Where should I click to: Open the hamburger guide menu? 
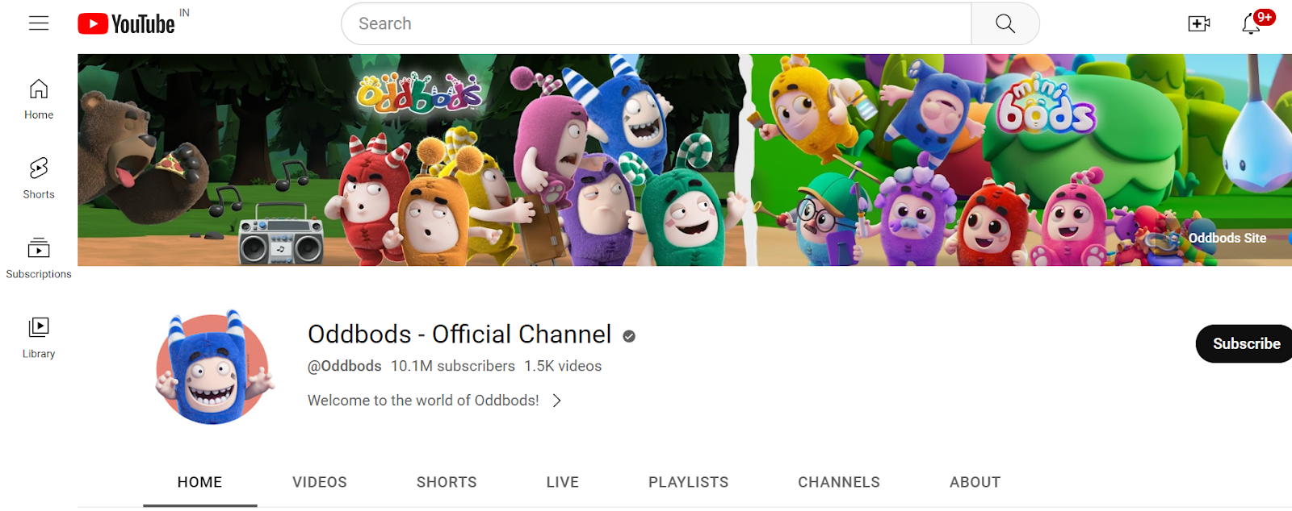[x=39, y=23]
